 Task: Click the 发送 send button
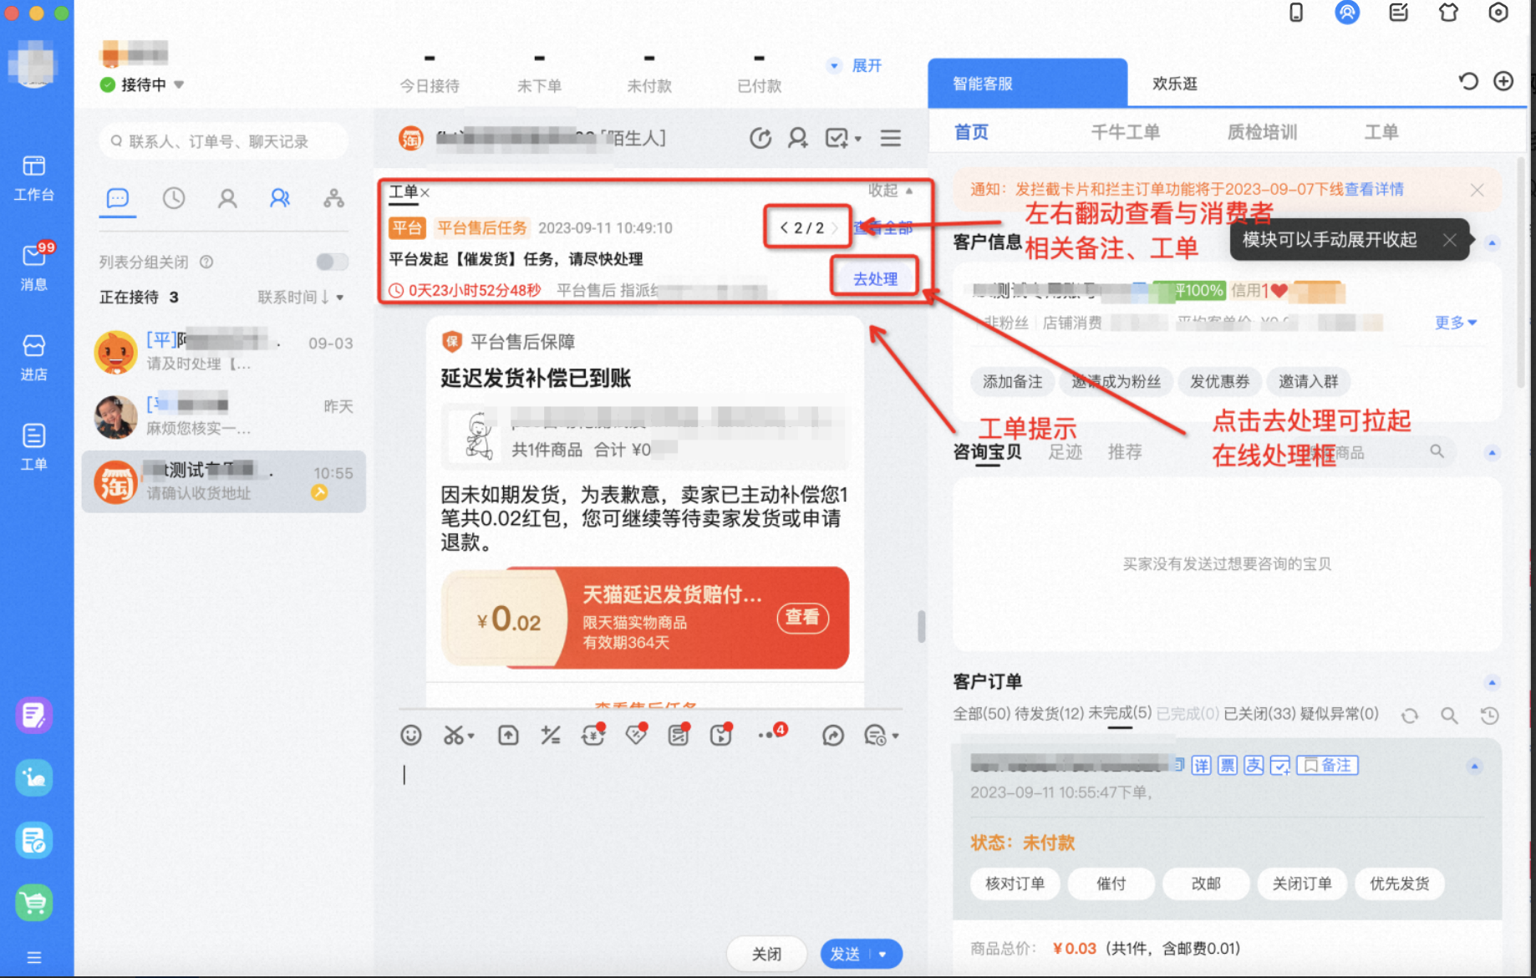tap(847, 954)
